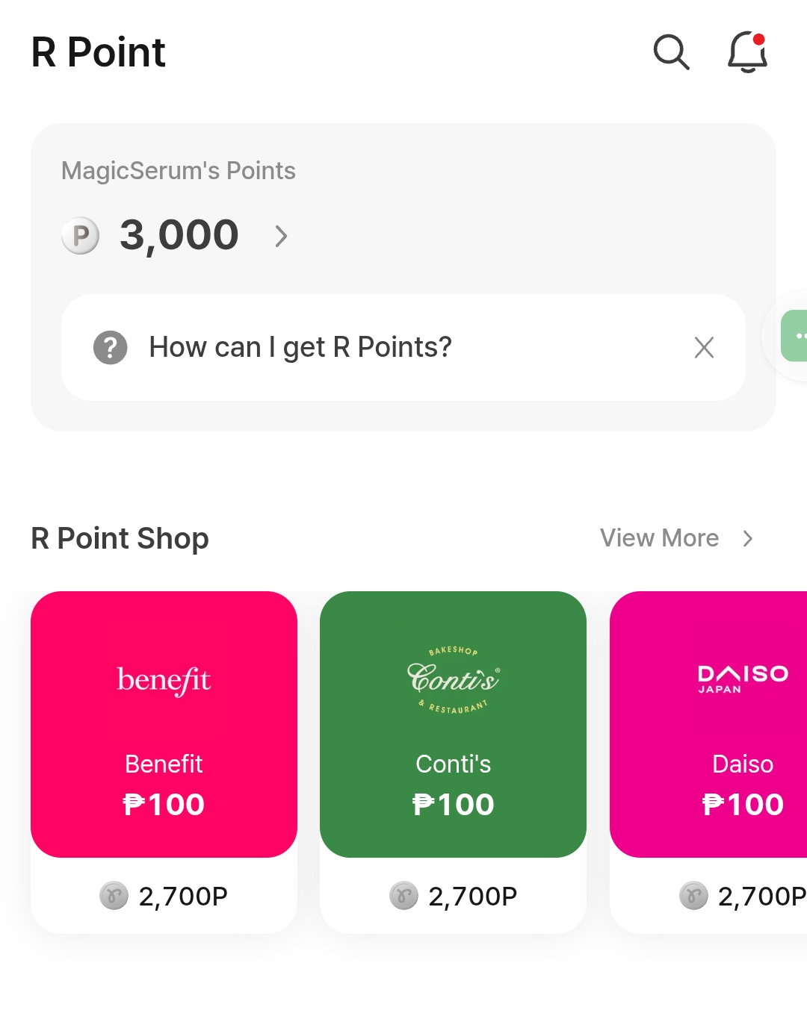This screenshot has height=1013, width=807.
Task: Dismiss the R Points help banner
Action: point(704,347)
